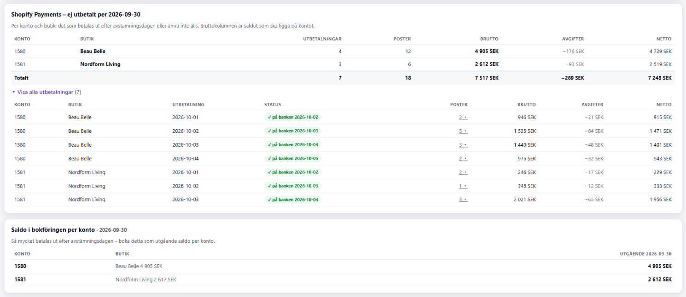Expand the 5 posts of Beau Belle payout 2026-10-02

[463, 131]
